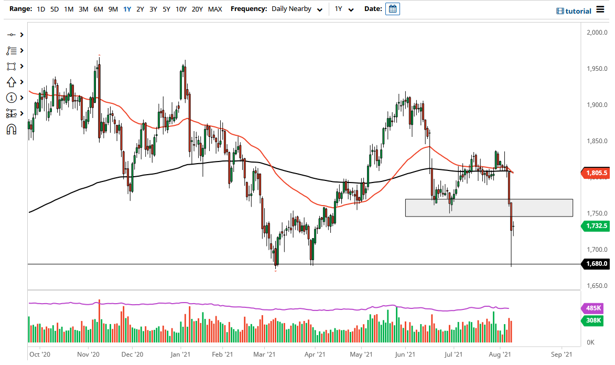Click the Oct '20 axis label
The image size is (615, 365).
coord(40,355)
